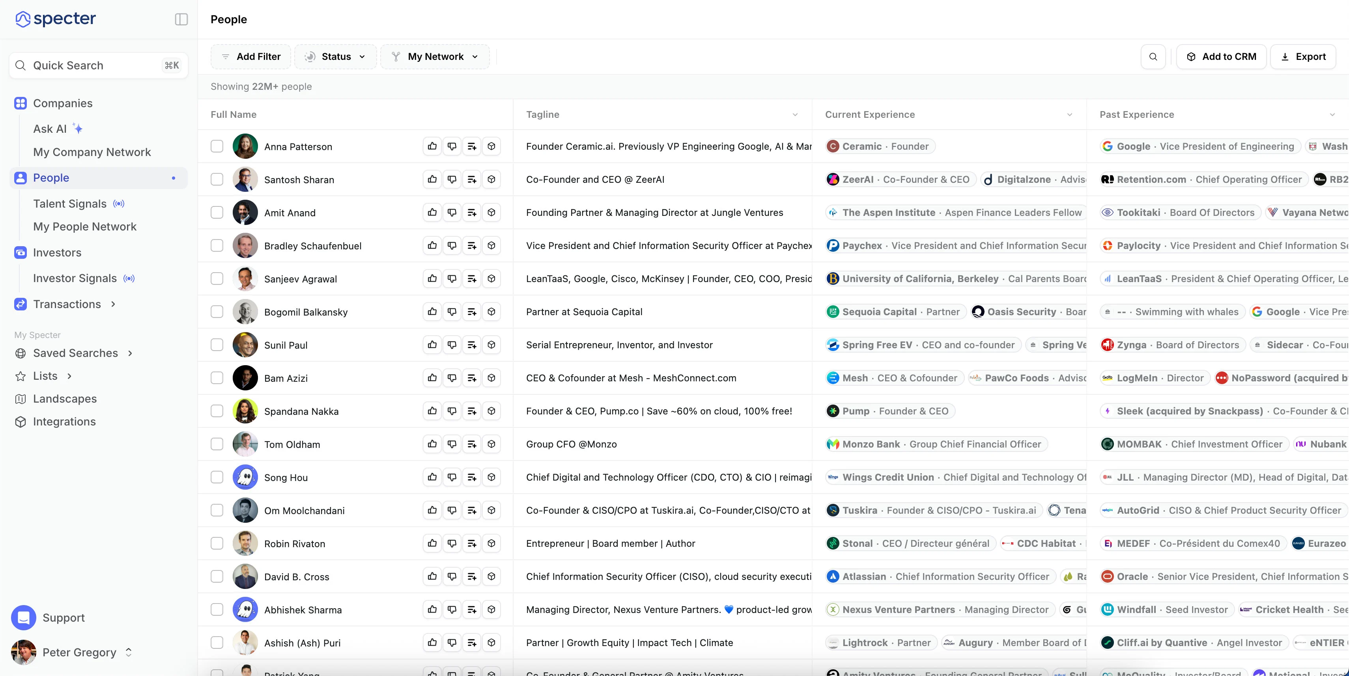The width and height of the screenshot is (1349, 676).
Task: Click 'Group CFO @Monzo' tagline
Action: (x=571, y=444)
